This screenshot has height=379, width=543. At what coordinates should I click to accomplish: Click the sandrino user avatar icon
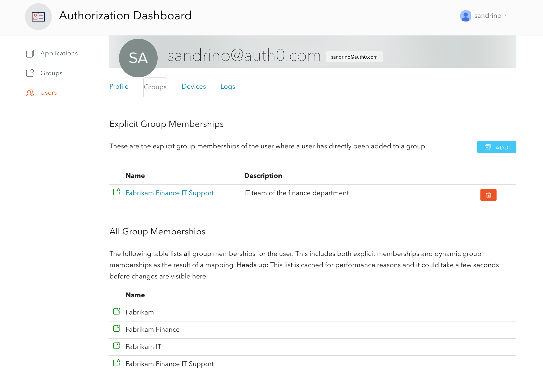tap(466, 16)
